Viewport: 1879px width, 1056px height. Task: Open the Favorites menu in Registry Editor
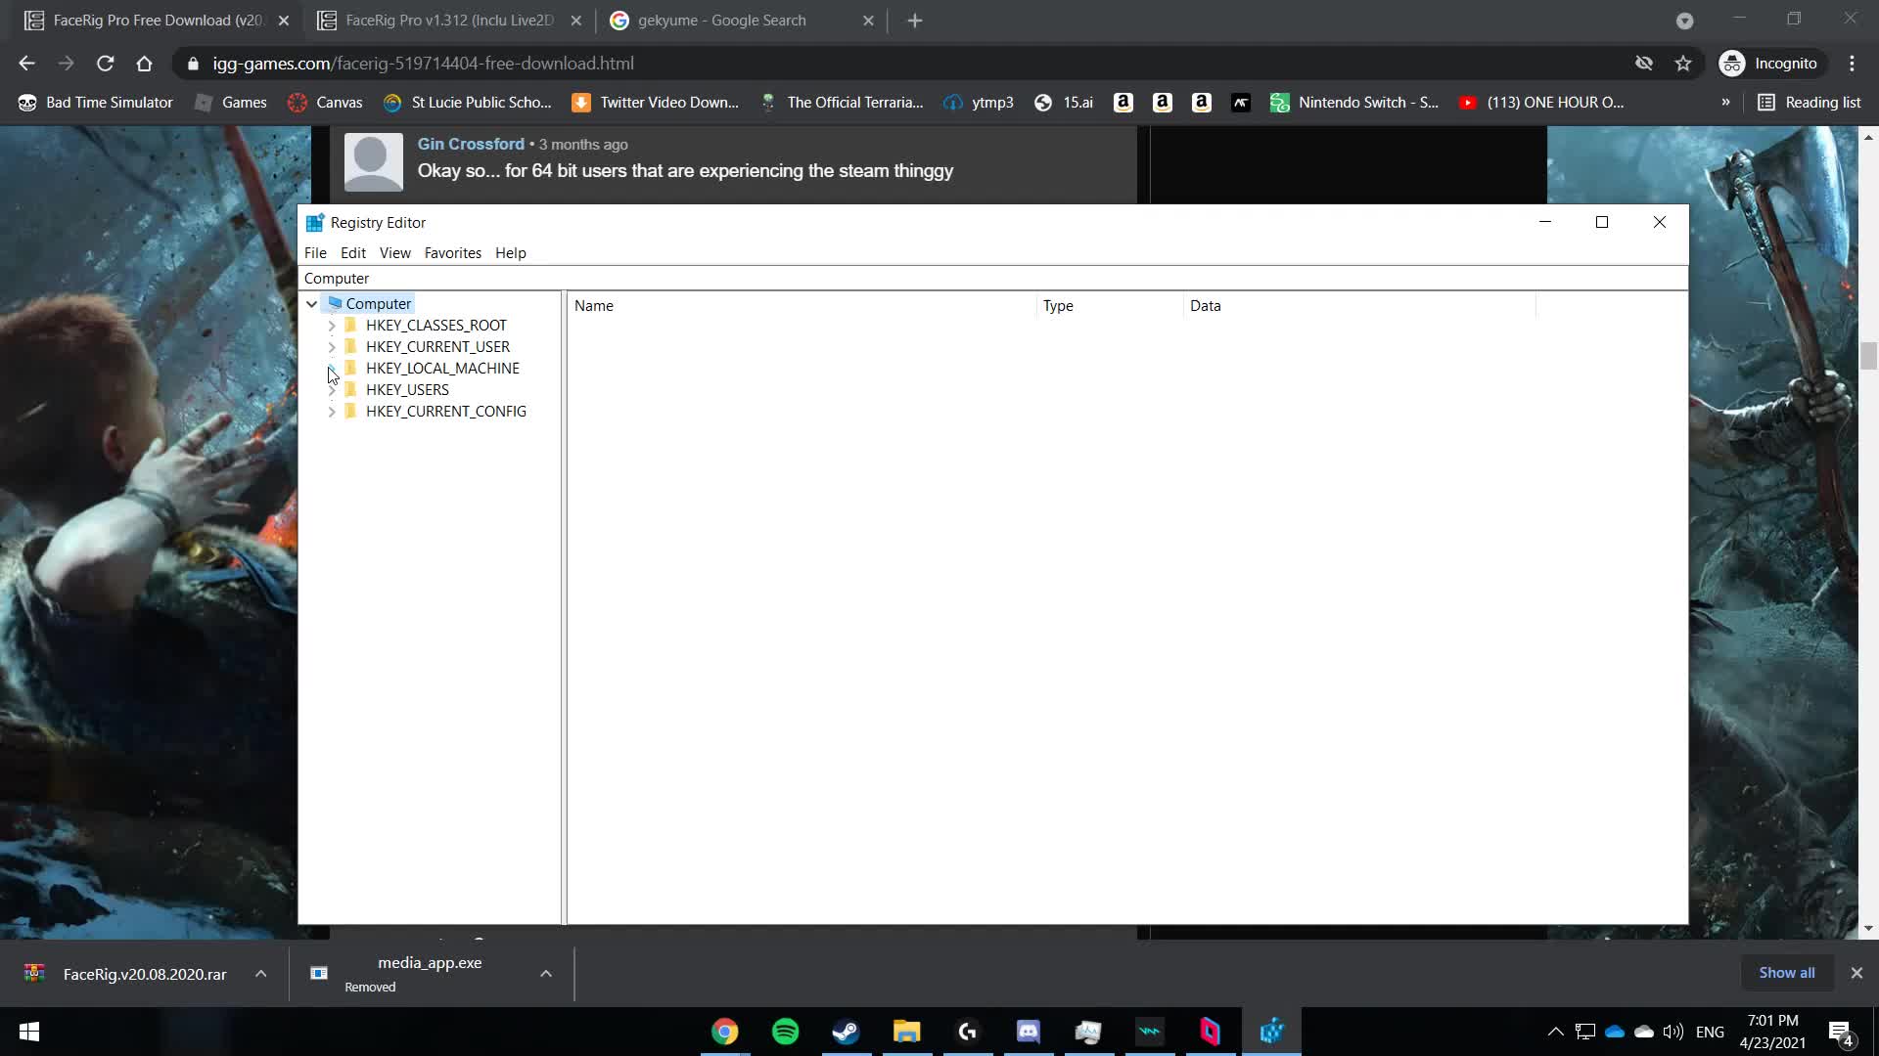coord(452,253)
